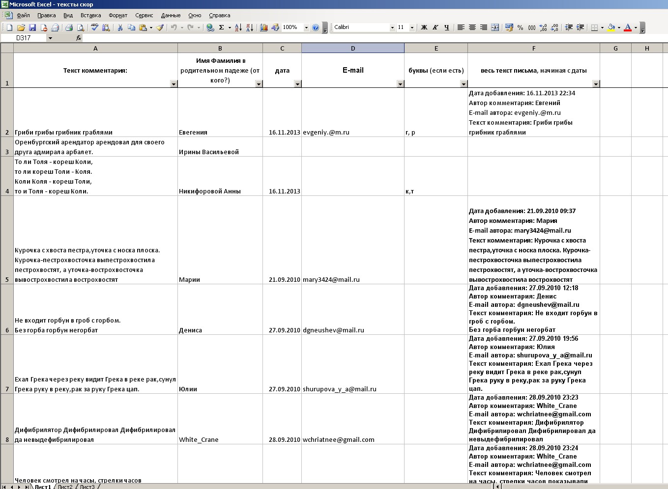This screenshot has width=668, height=489.
Task: Center-align the cell text
Action: point(472,27)
